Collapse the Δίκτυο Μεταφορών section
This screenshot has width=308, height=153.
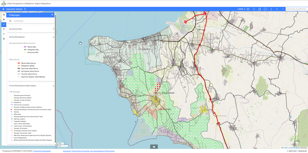coord(53,37)
